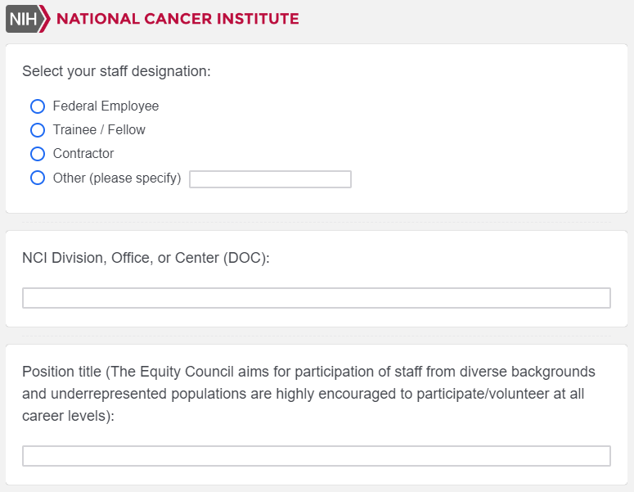Click the Federal Employee label text
This screenshot has width=634, height=492.
point(106,106)
